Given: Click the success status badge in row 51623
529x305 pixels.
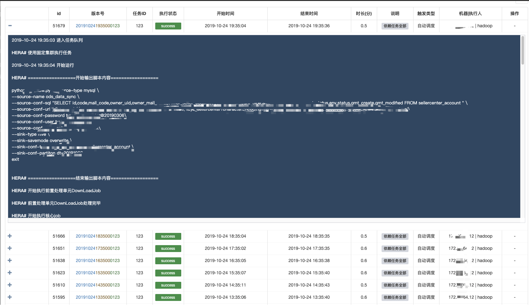Looking at the screenshot, I should (x=168, y=273).
